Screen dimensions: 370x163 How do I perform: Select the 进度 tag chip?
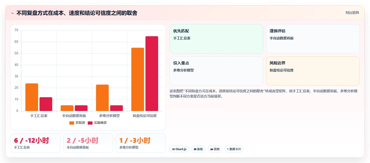(215, 149)
